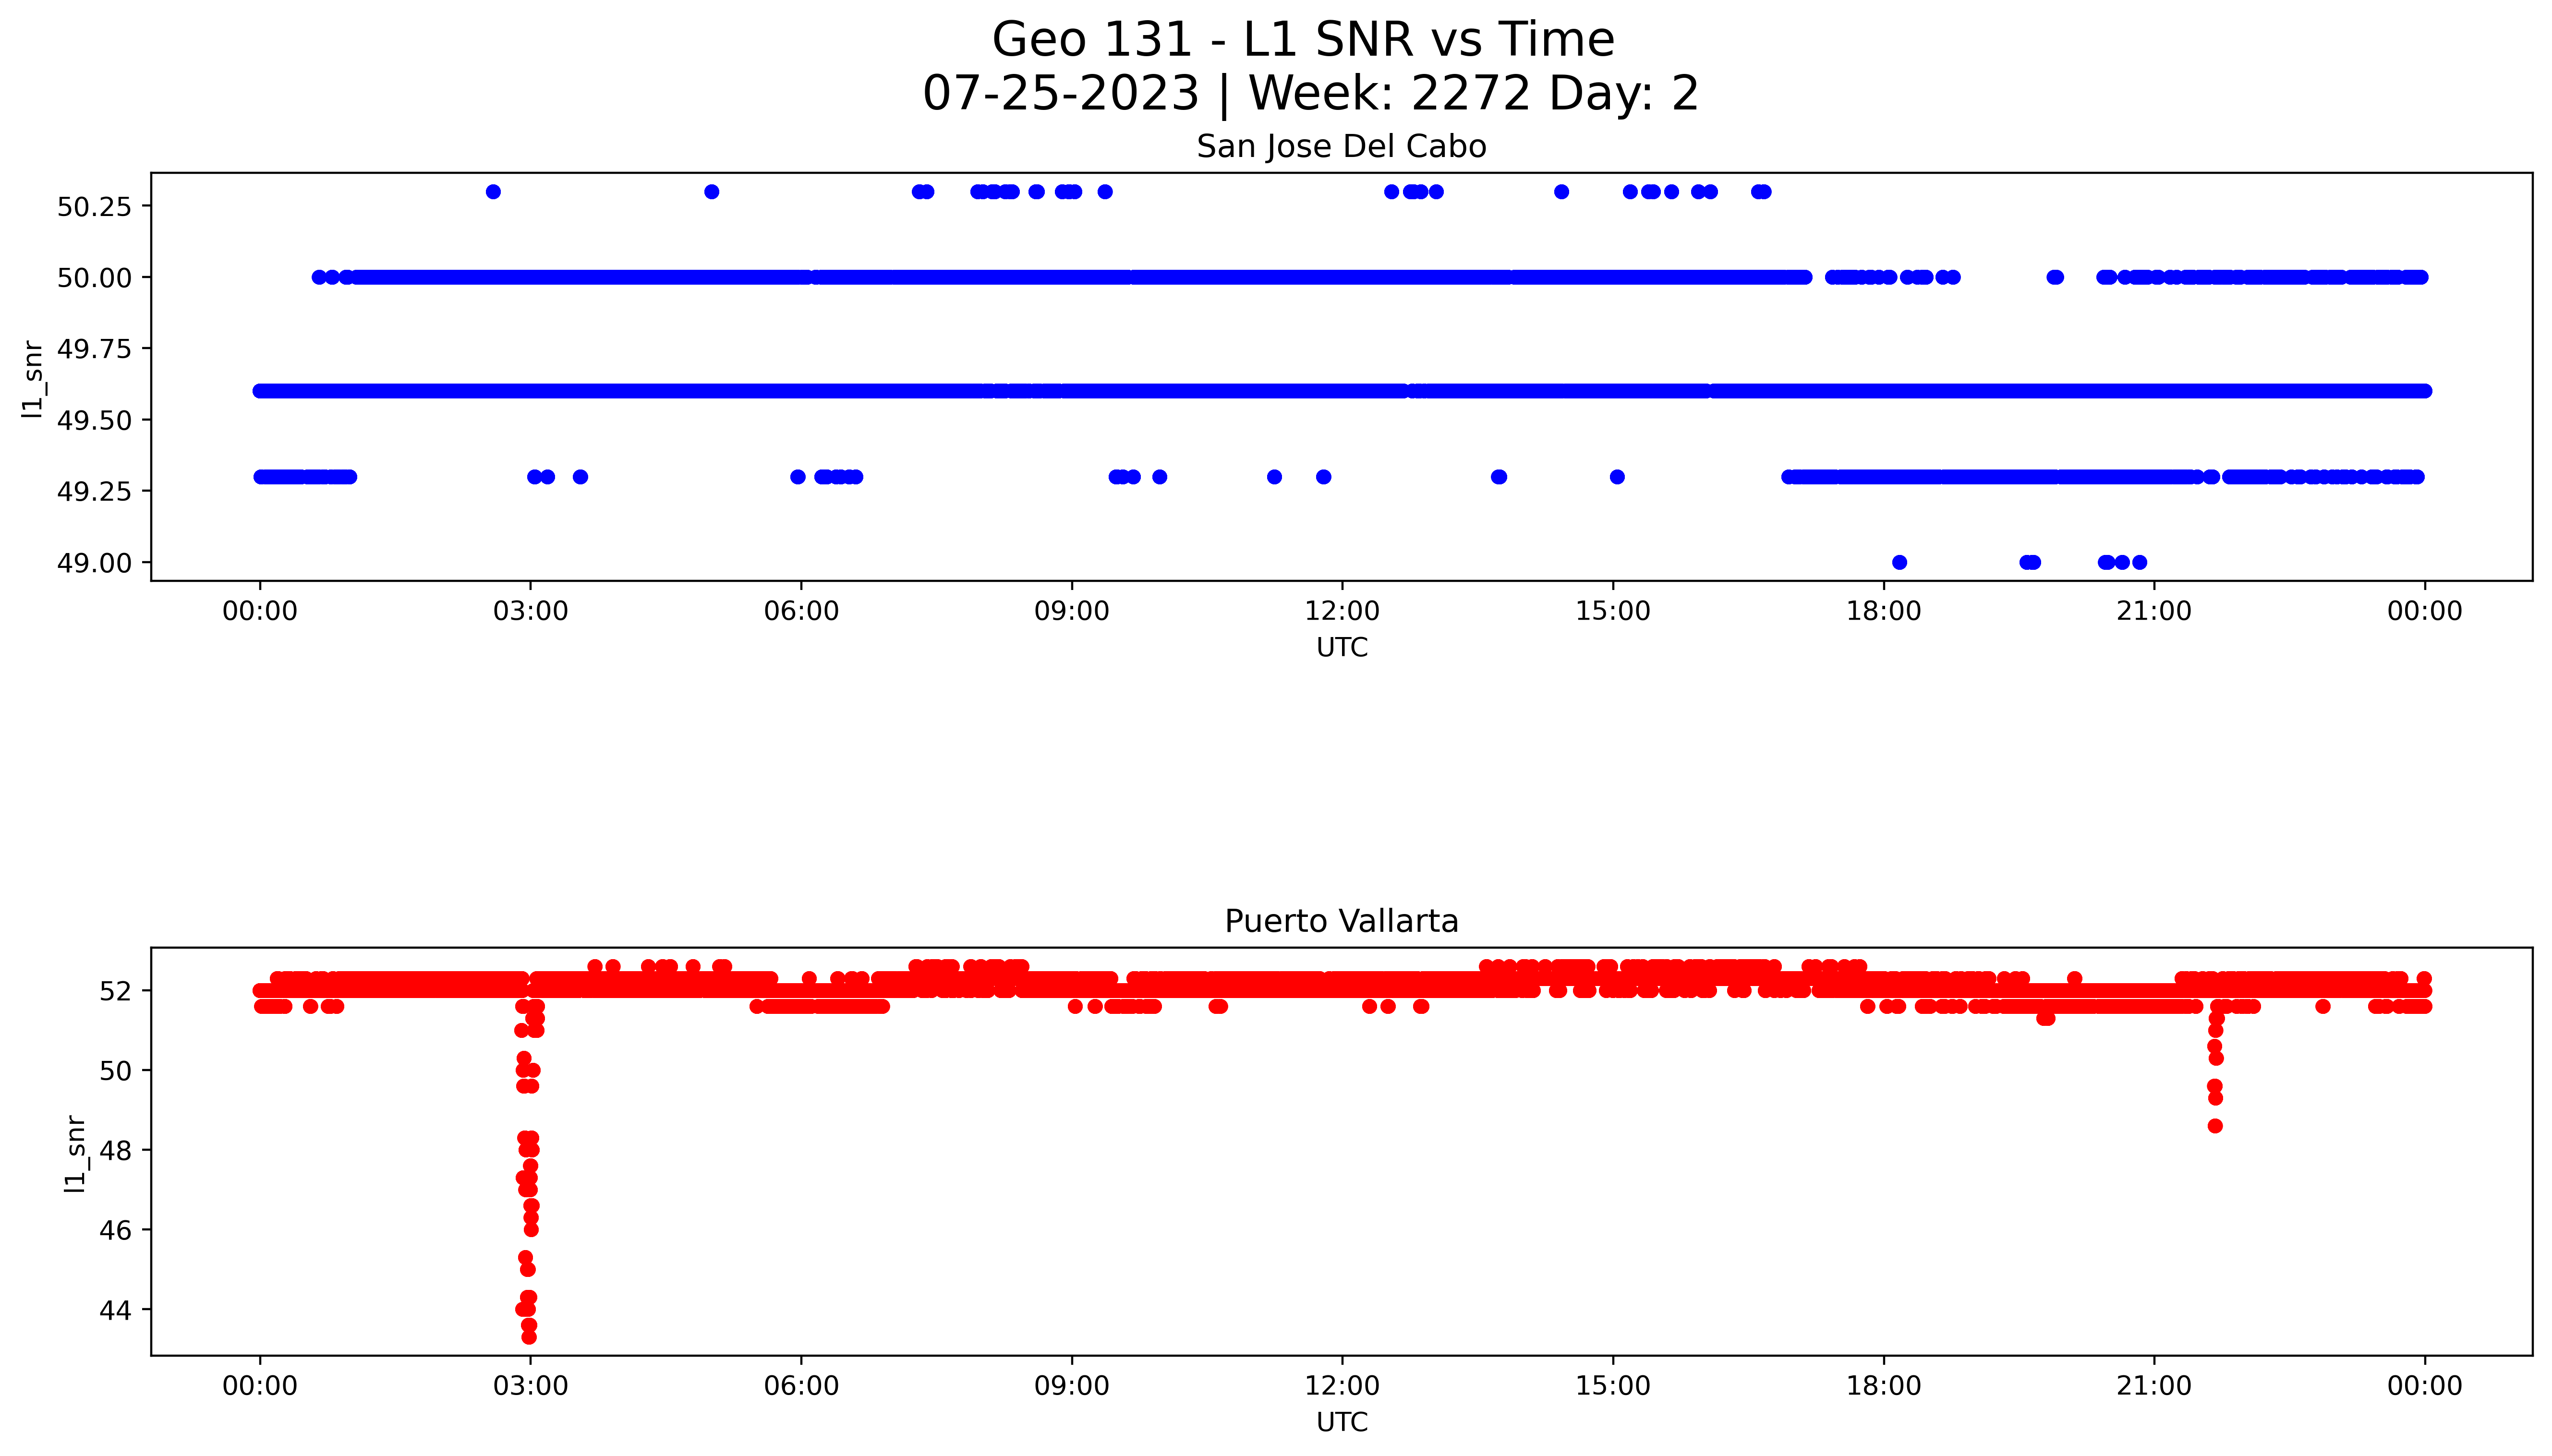Click the 21:00 tick label of San Jose Del Cabo plot
Image resolution: width=2552 pixels, height=1456 pixels.
coord(2154,611)
